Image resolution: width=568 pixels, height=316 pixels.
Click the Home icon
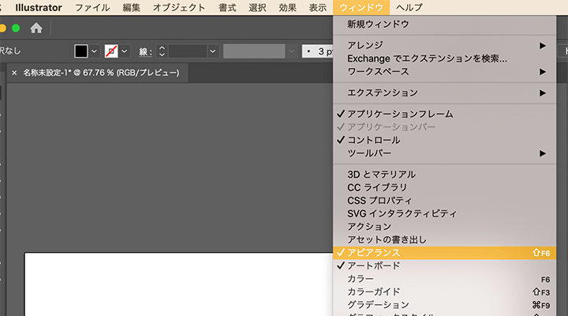tap(35, 28)
